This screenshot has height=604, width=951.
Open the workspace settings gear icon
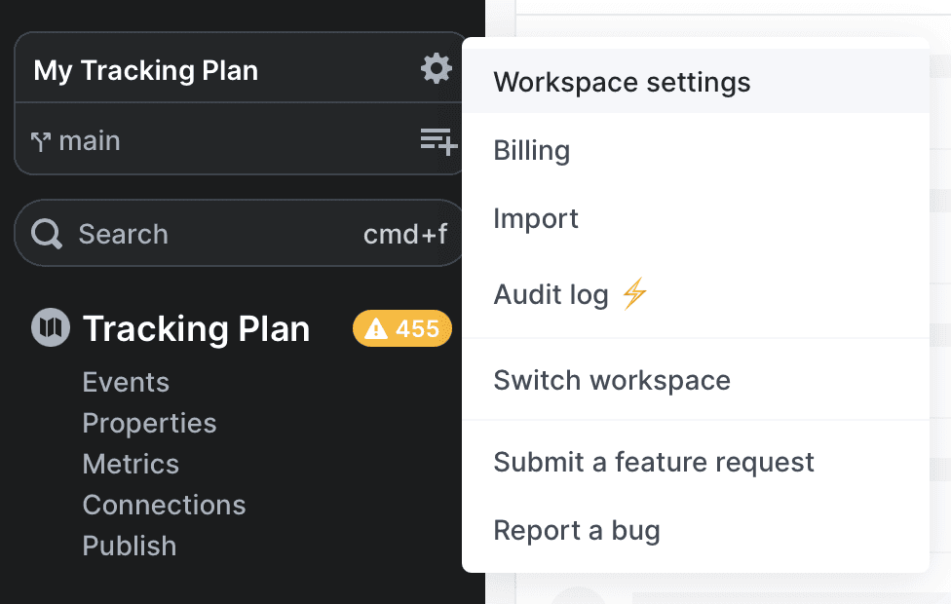pos(436,68)
